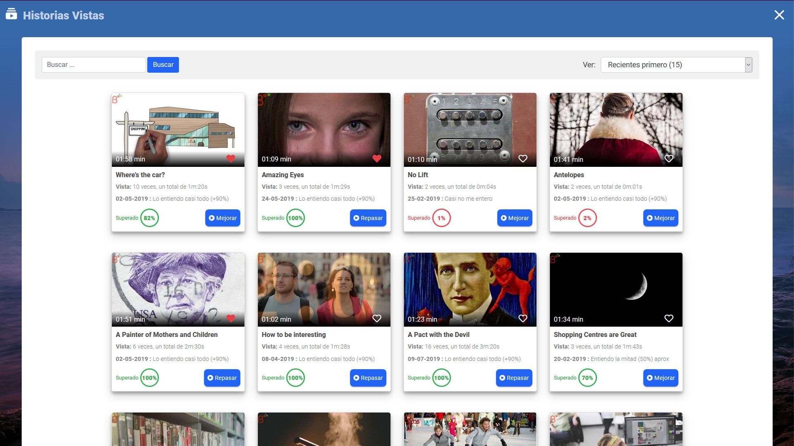The width and height of the screenshot is (794, 446).
Task: Open the A Pact with the Devil title
Action: pyautogui.click(x=438, y=334)
